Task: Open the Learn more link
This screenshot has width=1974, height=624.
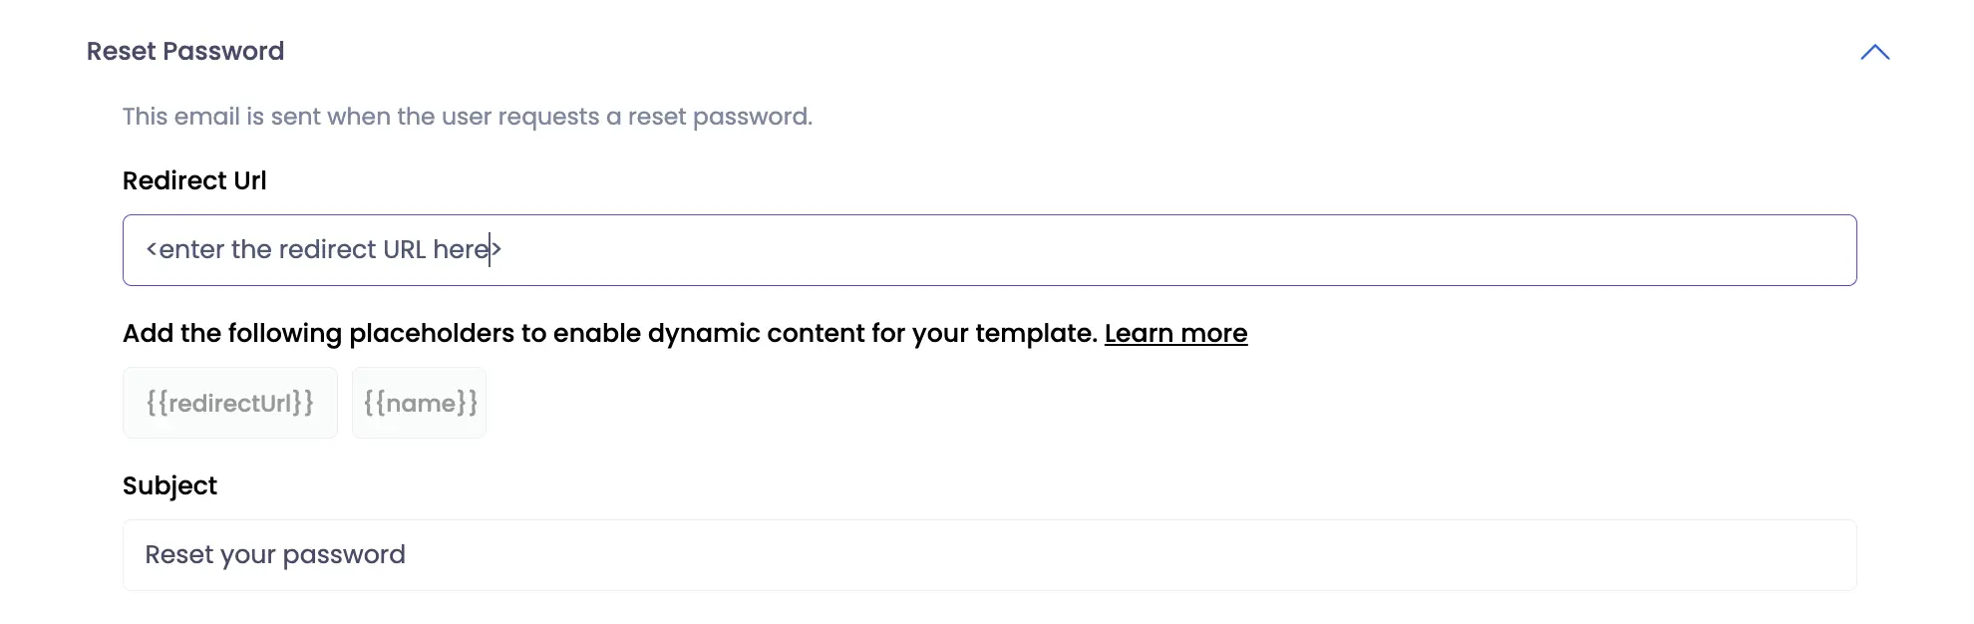Action: point(1175,333)
